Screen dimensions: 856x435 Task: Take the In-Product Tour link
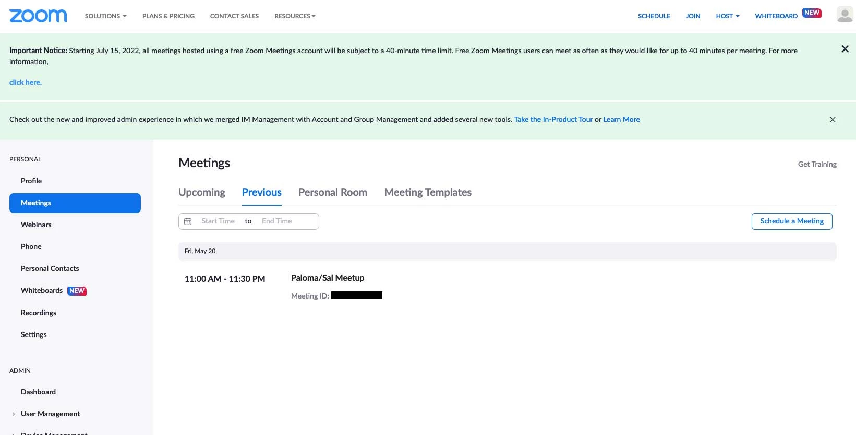click(x=553, y=119)
